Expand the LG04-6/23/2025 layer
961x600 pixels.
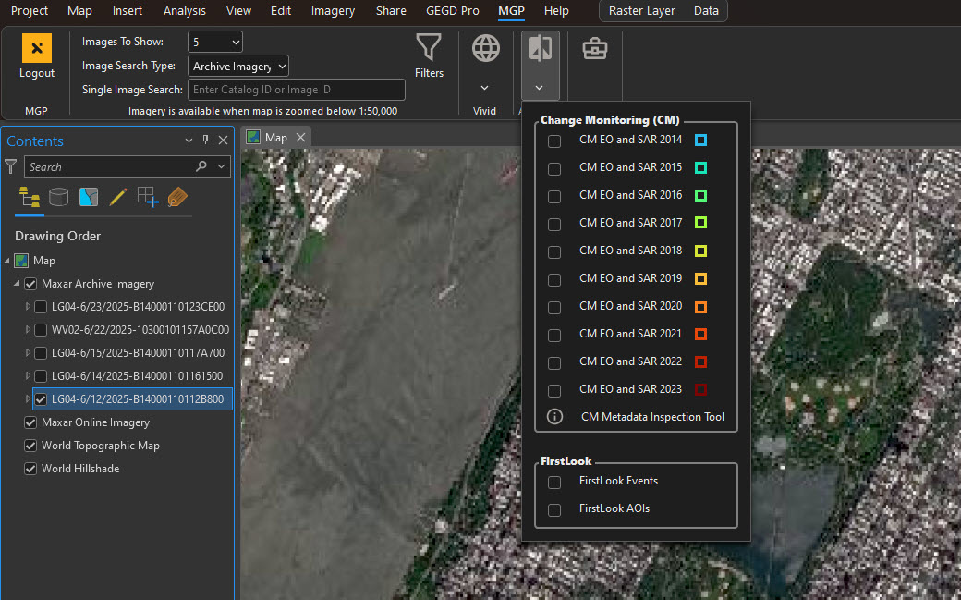coord(28,306)
